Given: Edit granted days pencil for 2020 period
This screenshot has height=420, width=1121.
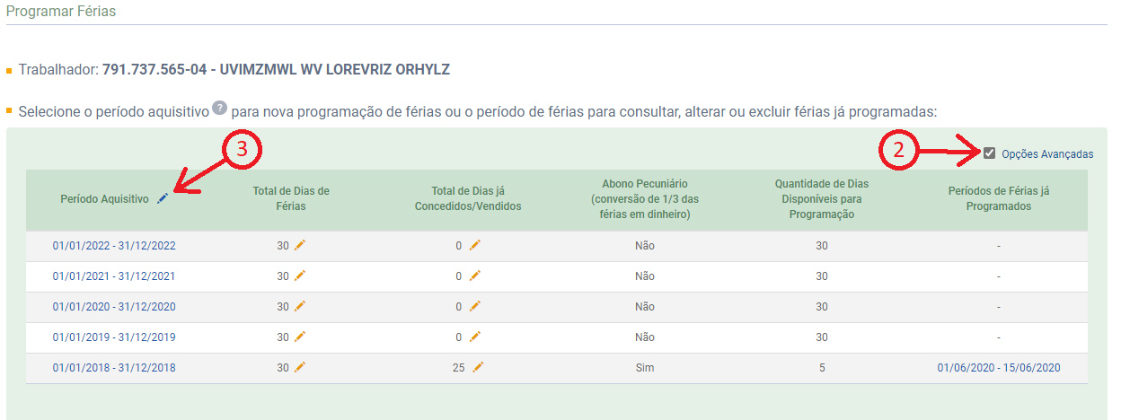Looking at the screenshot, I should tap(474, 306).
